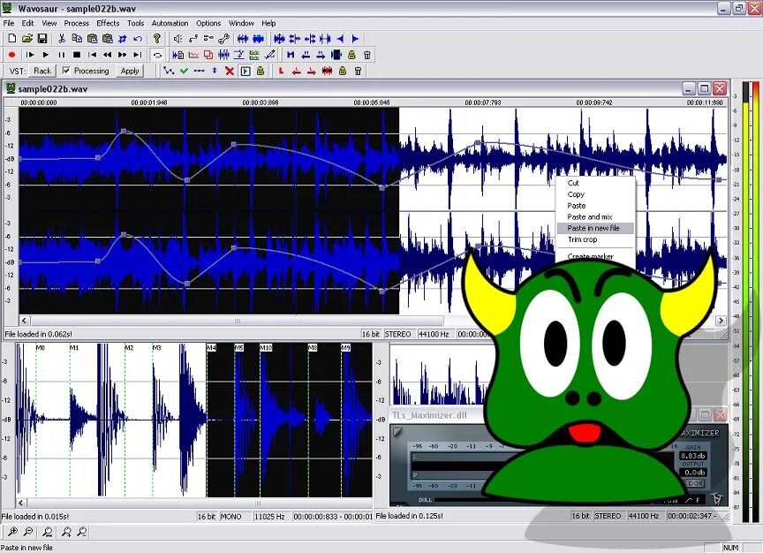Screen dimensions: 763x553
Task: Click the Stop playback square
Action: click(x=77, y=55)
